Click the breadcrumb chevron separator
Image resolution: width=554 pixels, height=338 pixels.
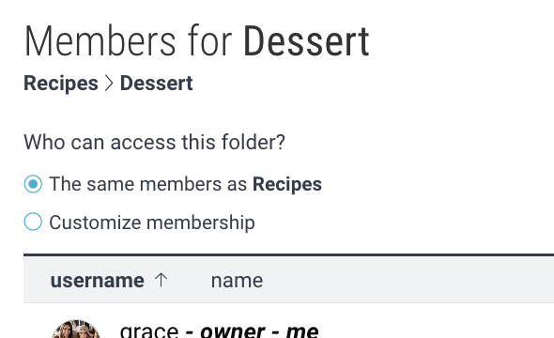109,84
